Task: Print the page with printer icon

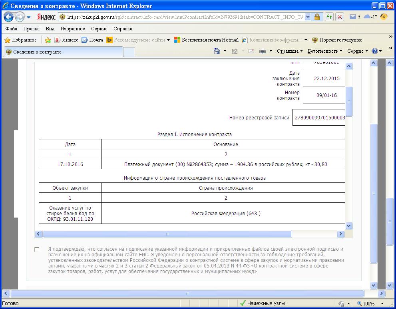Action: [263, 51]
